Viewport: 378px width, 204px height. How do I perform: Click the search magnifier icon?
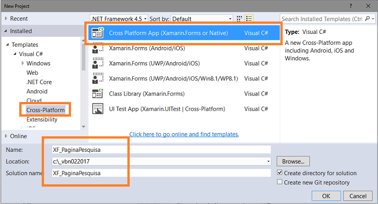[367, 18]
